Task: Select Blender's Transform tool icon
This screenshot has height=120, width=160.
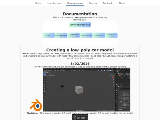Action: pyautogui.click(x=45, y=86)
